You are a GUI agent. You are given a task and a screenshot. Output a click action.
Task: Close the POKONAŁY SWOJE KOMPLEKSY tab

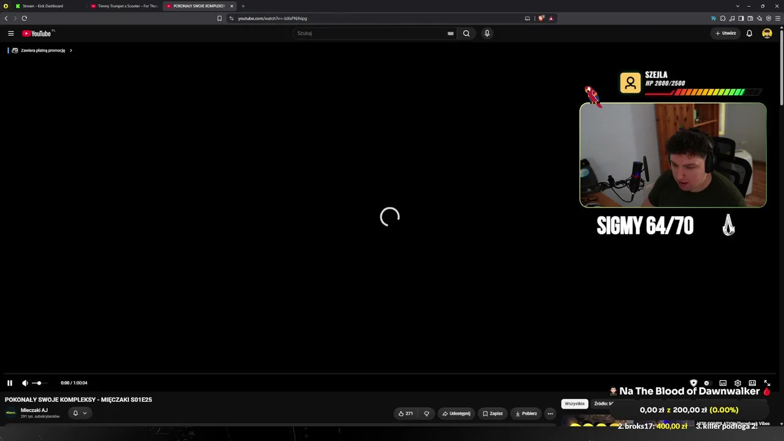[232, 6]
